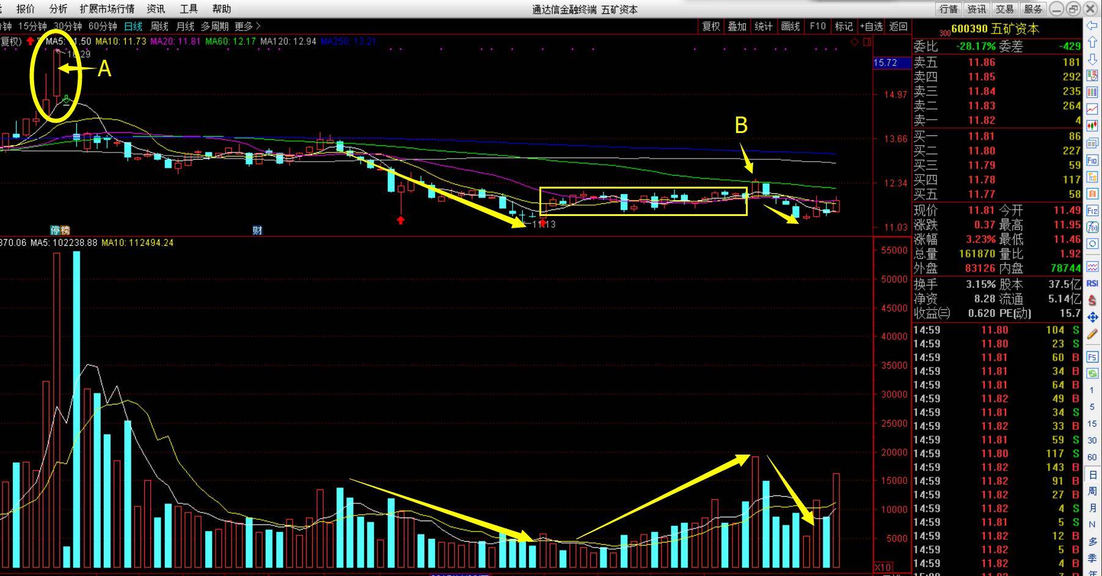Open the orange 自 self-select stock icon
This screenshot has height=576, width=1102.
1092,194
